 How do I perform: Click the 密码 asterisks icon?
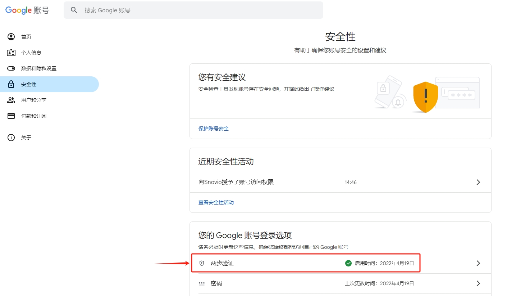point(202,283)
